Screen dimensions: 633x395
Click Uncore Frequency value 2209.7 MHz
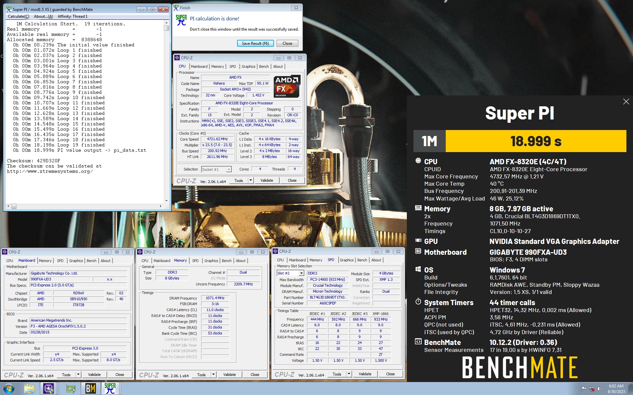tap(243, 284)
